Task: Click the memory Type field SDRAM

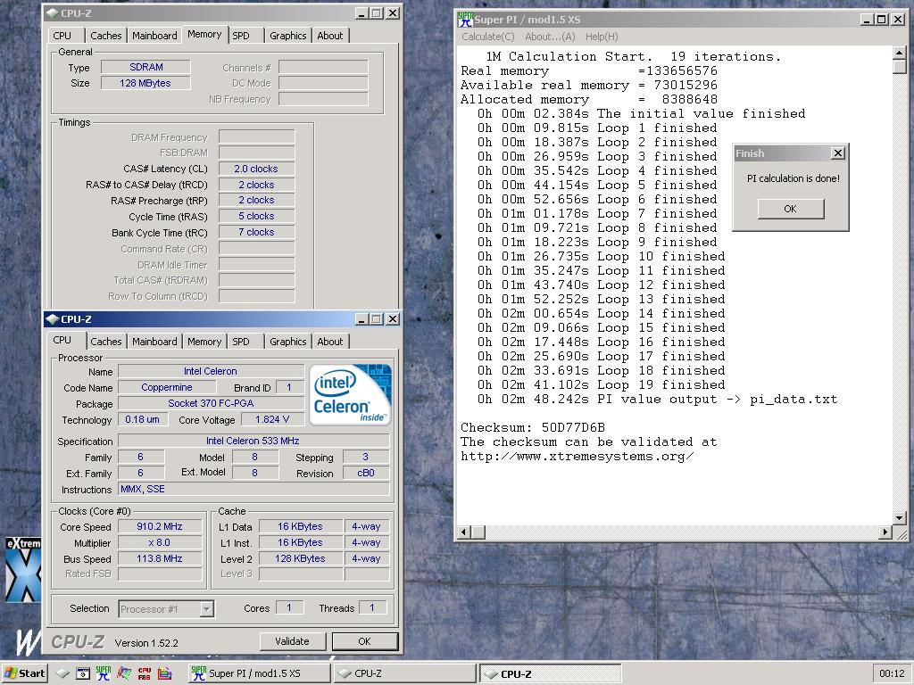Action: [145, 67]
